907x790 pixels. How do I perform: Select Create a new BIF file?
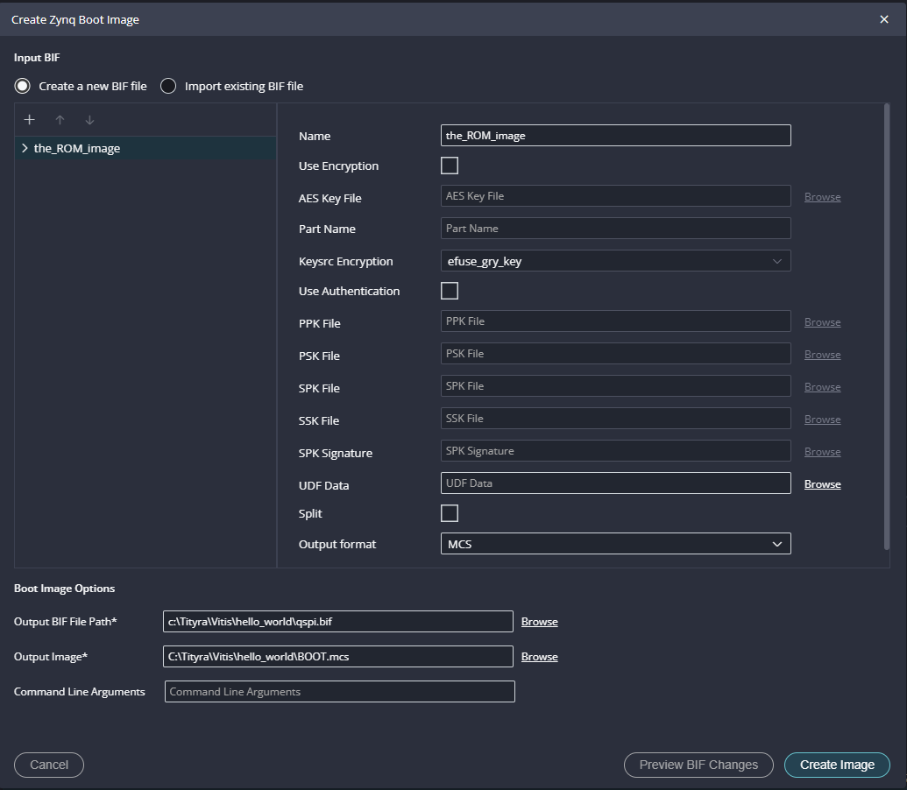(x=23, y=86)
